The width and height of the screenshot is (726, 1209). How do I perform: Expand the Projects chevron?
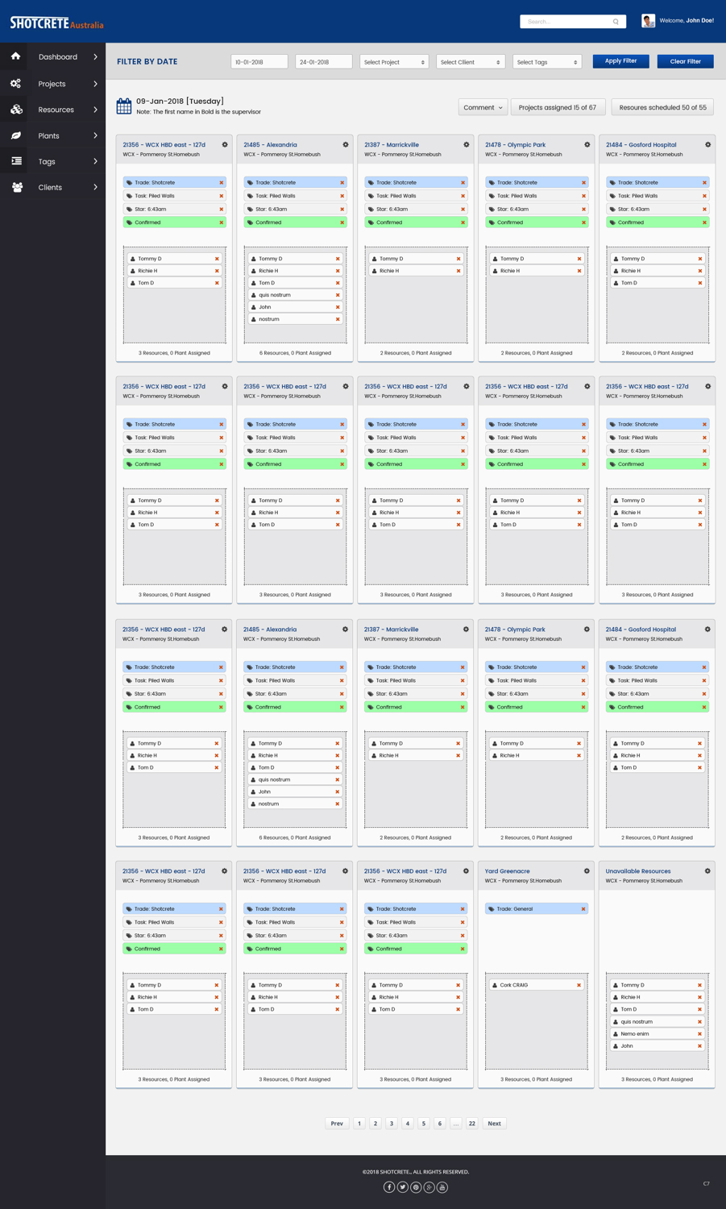pyautogui.click(x=95, y=84)
